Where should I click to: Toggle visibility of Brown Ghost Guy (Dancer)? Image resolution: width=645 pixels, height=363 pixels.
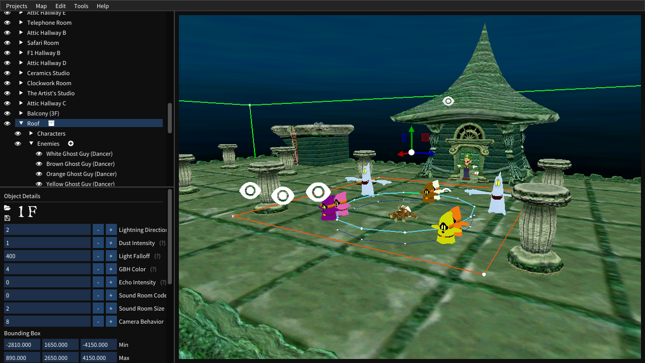39,164
